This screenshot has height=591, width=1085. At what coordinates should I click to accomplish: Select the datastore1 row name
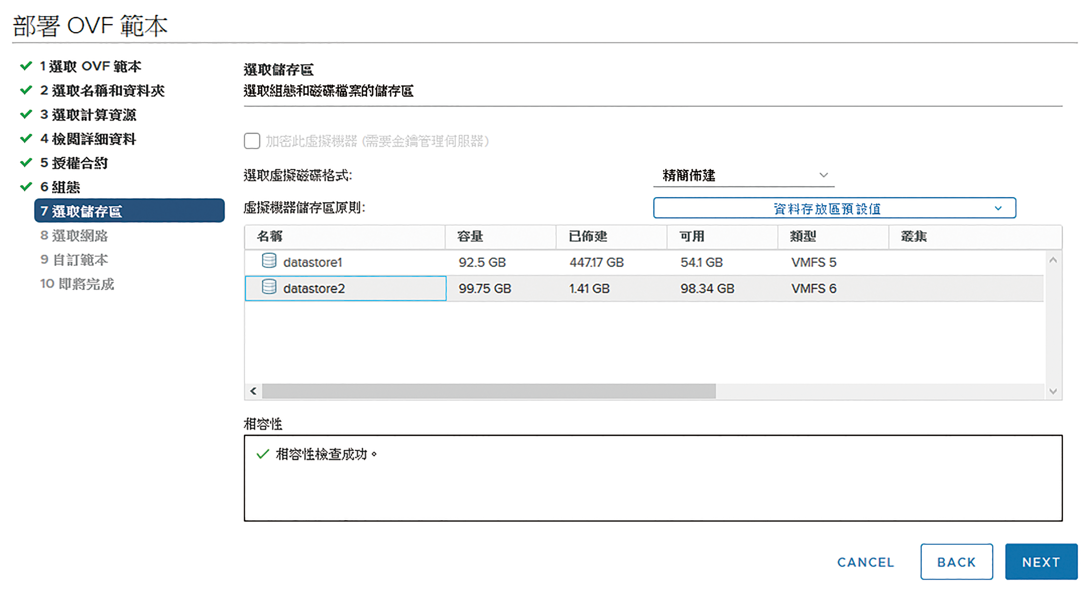313,263
